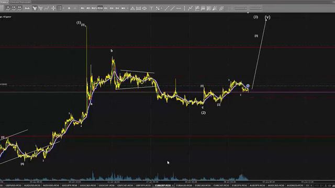Select the '(v)' wave label on the chart

[267, 17]
